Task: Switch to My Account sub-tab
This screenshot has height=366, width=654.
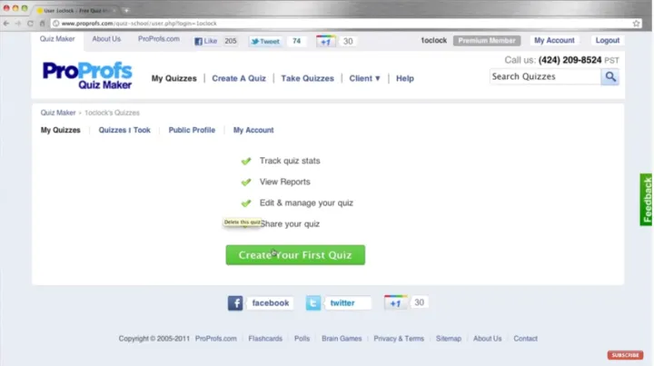Action: [x=253, y=130]
